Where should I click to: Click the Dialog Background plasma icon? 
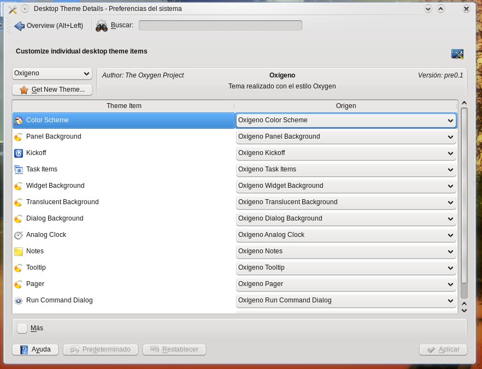pyautogui.click(x=19, y=218)
